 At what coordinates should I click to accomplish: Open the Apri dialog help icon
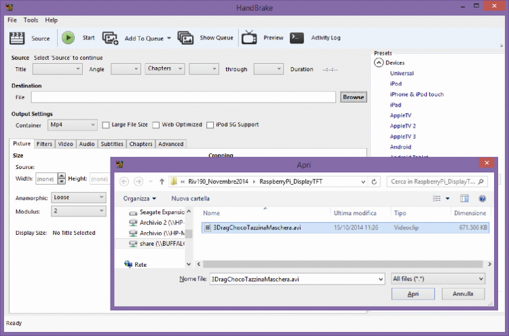(x=483, y=198)
